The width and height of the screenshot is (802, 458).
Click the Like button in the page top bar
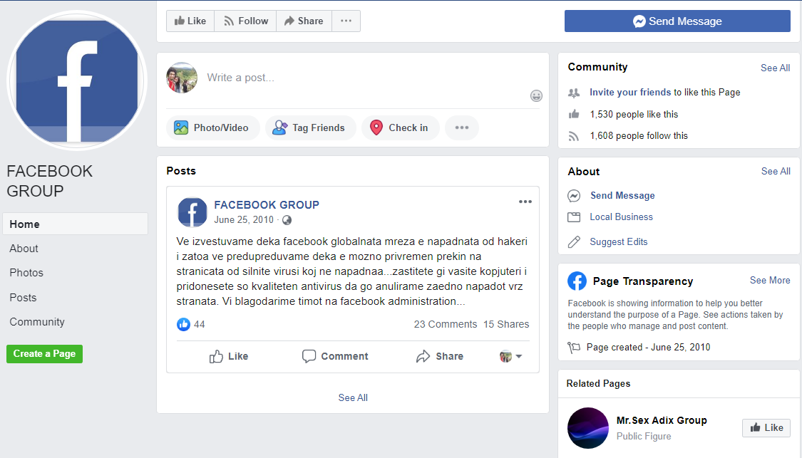190,21
